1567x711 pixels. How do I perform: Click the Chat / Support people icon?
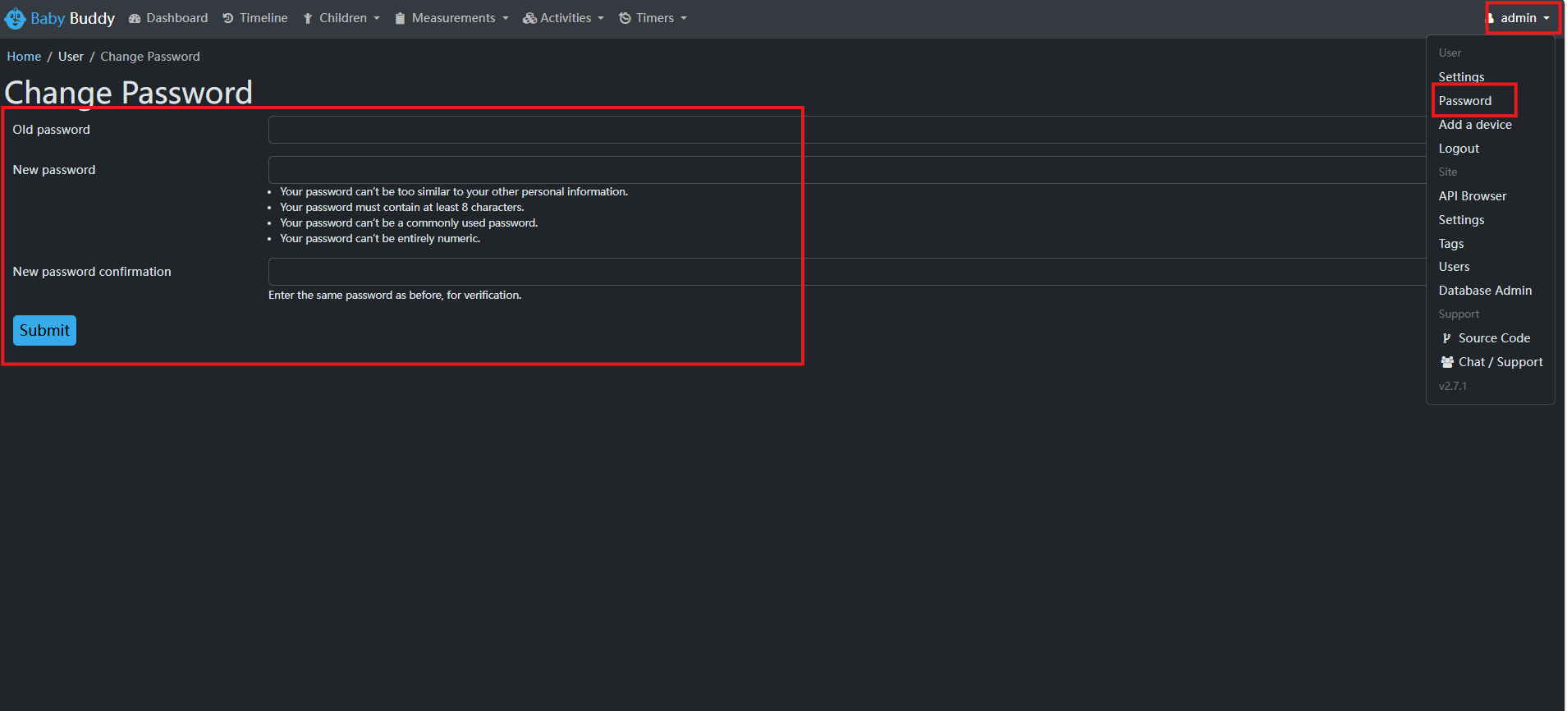point(1447,362)
